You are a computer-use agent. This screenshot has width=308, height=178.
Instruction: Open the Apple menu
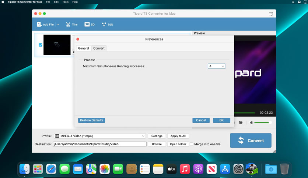(3, 2)
